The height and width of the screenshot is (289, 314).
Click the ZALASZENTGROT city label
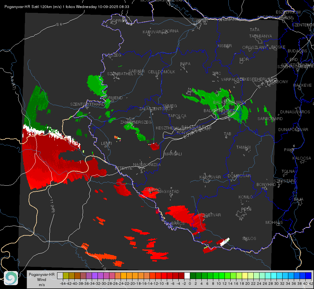click(x=156, y=109)
